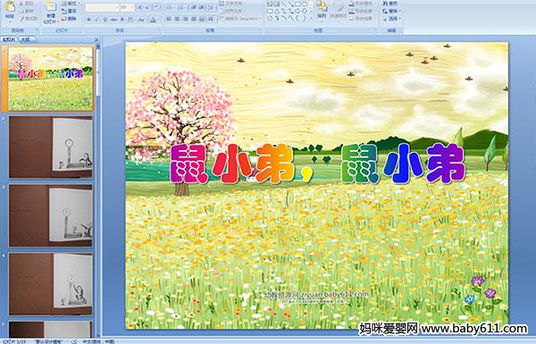Screen dimensions: 536x344
Task: Toggle Underline formatting
Action: click(105, 20)
